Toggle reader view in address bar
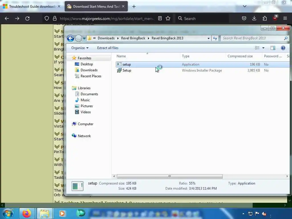 pyautogui.click(x=160, y=18)
